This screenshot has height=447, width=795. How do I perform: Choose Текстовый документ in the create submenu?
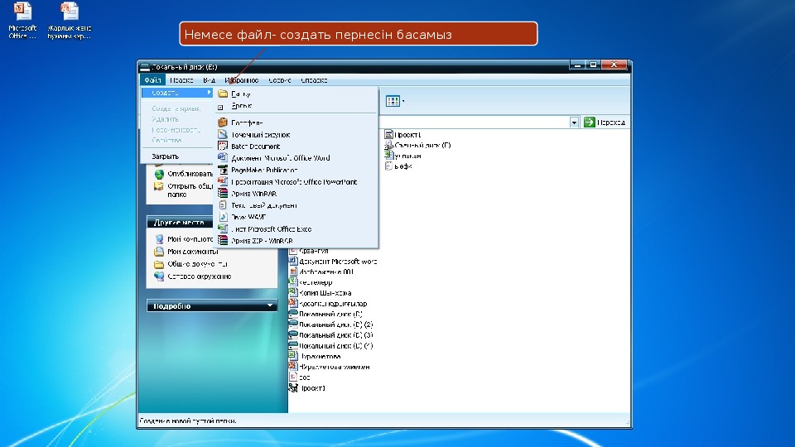263,205
